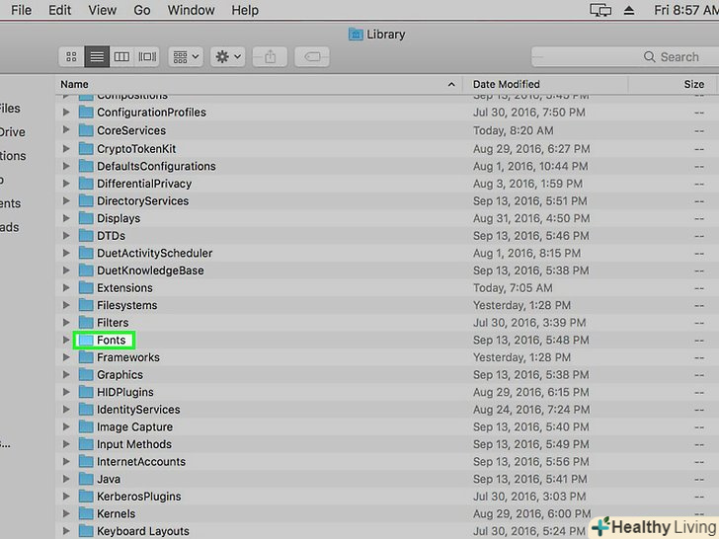Switch to icon view
The width and height of the screenshot is (719, 539).
[71, 57]
